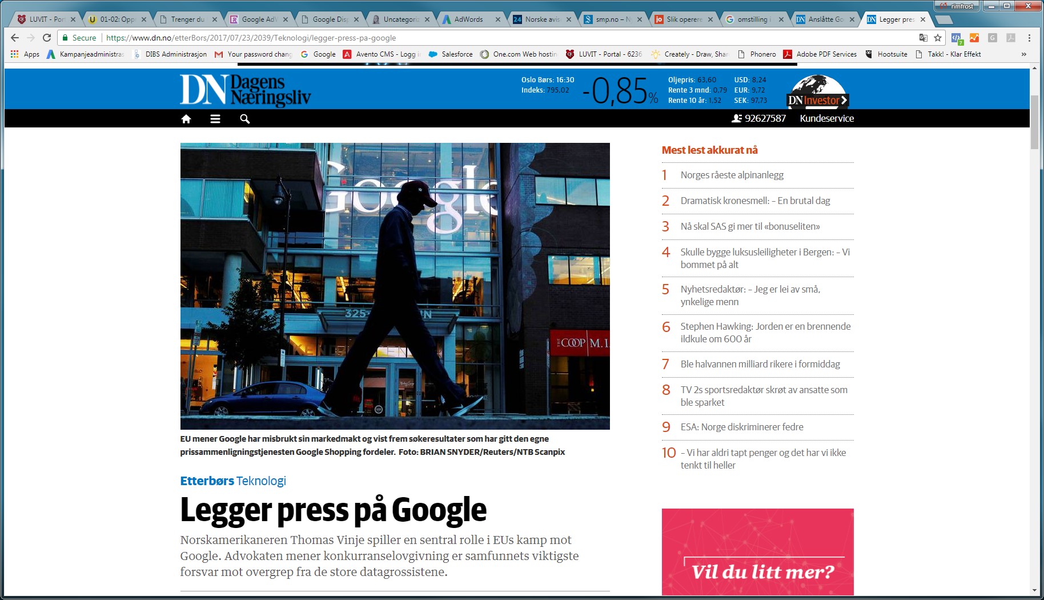This screenshot has width=1044, height=600.
Task: Open the Your password change Gmail bookmark
Action: tap(254, 54)
